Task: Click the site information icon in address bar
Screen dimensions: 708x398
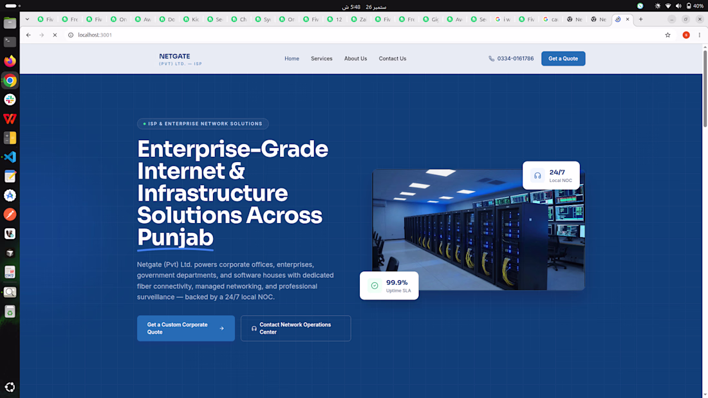Action: click(70, 35)
